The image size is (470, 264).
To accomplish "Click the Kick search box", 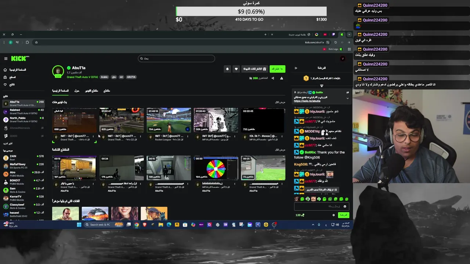I will click(176, 58).
